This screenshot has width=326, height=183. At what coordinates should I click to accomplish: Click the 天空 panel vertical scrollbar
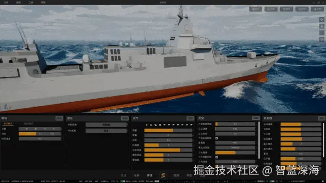pyautogui.click(x=259, y=140)
